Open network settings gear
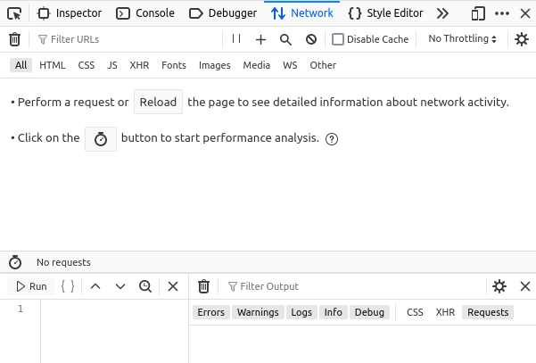Image resolution: width=536 pixels, height=363 pixels. click(522, 39)
